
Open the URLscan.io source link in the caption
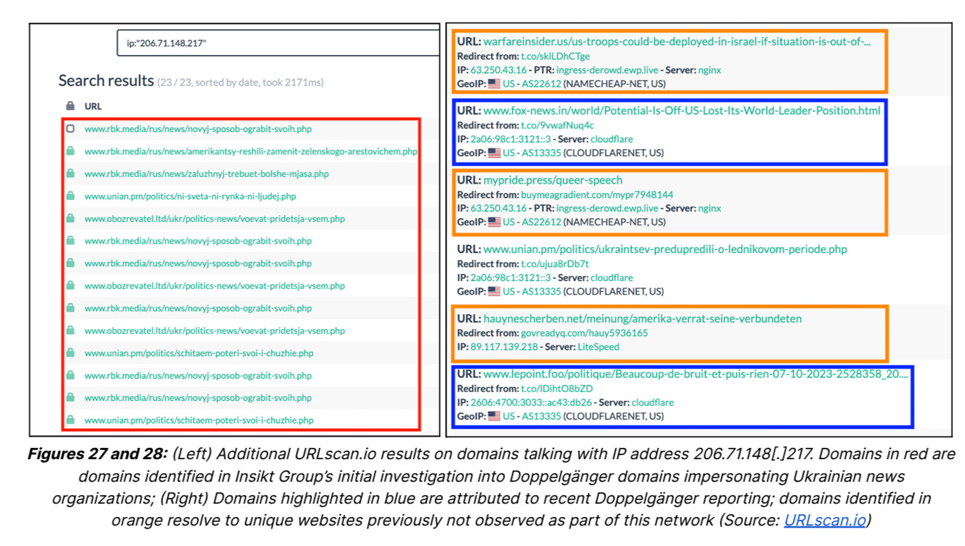pos(824,521)
